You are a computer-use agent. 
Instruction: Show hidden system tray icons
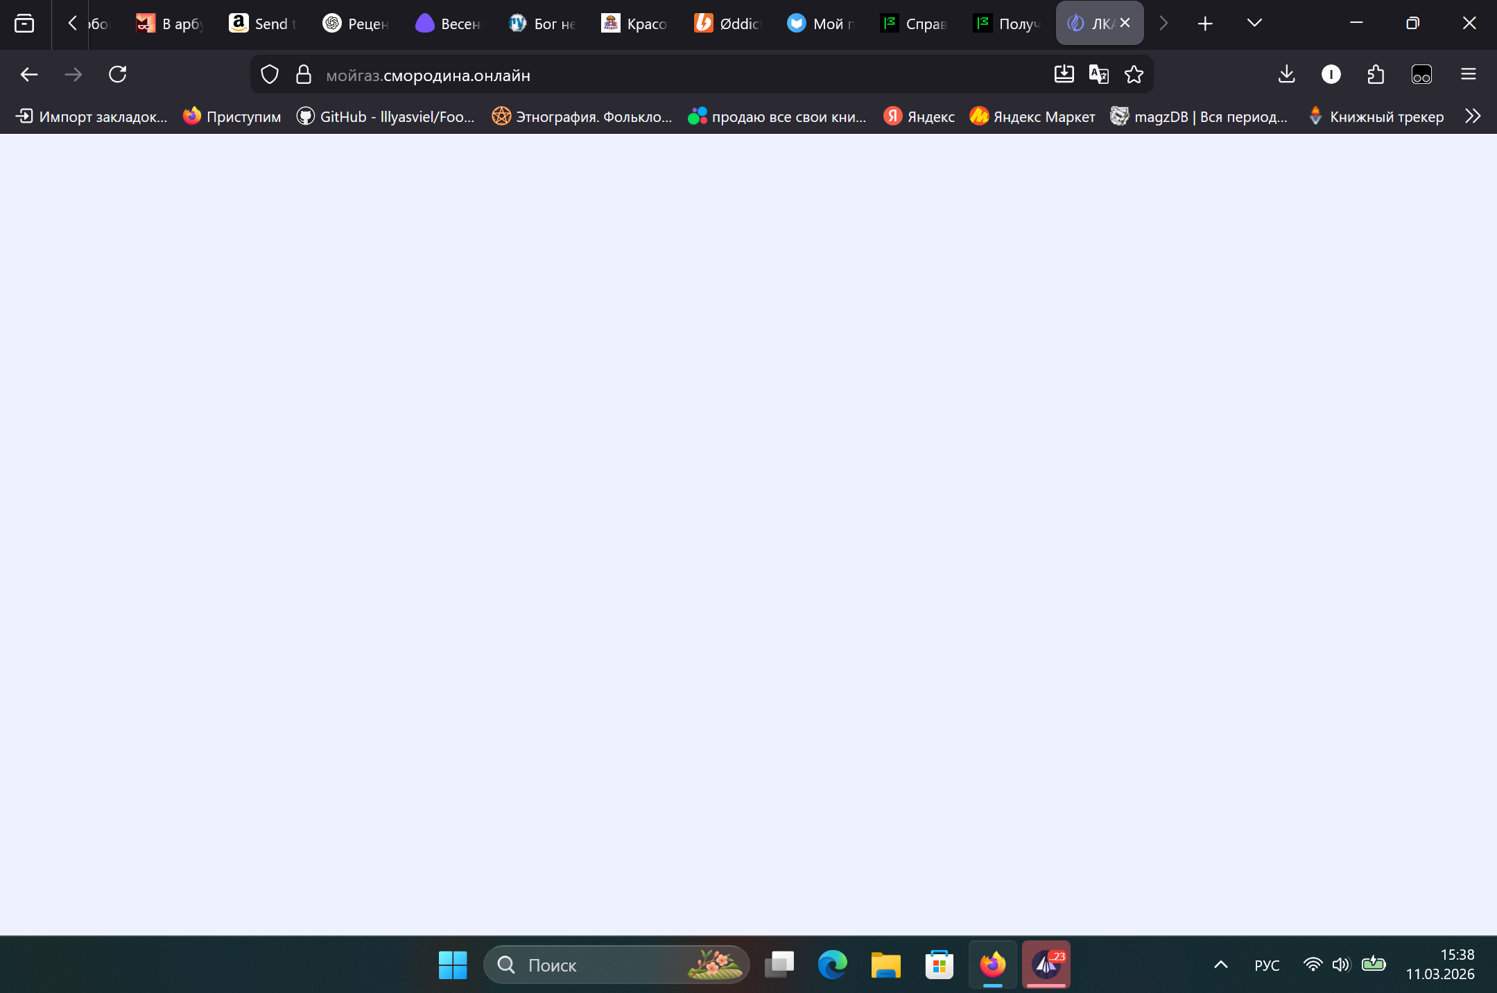coord(1221,965)
